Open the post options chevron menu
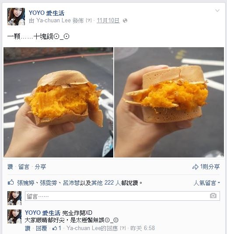The image size is (227, 234). coord(217,10)
